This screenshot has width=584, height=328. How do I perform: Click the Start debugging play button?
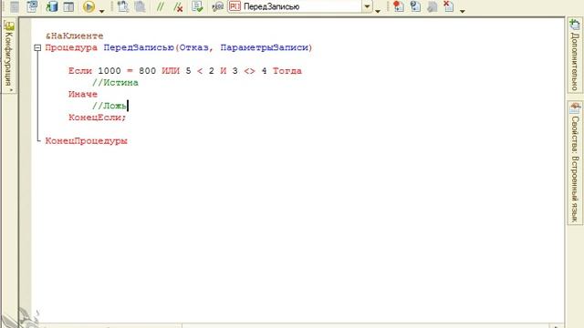[x=89, y=6]
